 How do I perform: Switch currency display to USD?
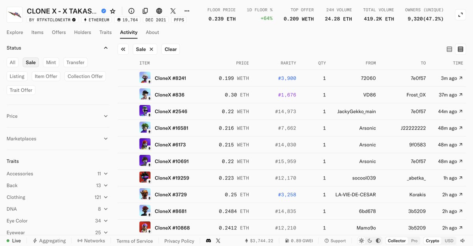tap(449, 240)
